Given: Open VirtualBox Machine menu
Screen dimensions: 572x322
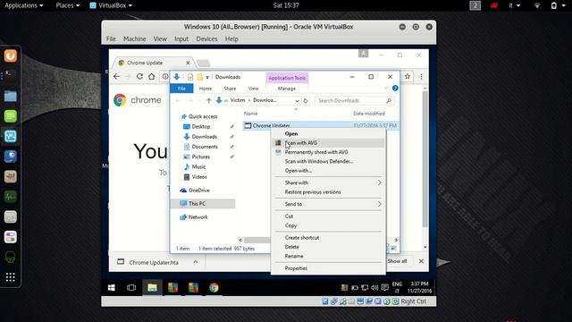Looking at the screenshot, I should click(x=135, y=38).
